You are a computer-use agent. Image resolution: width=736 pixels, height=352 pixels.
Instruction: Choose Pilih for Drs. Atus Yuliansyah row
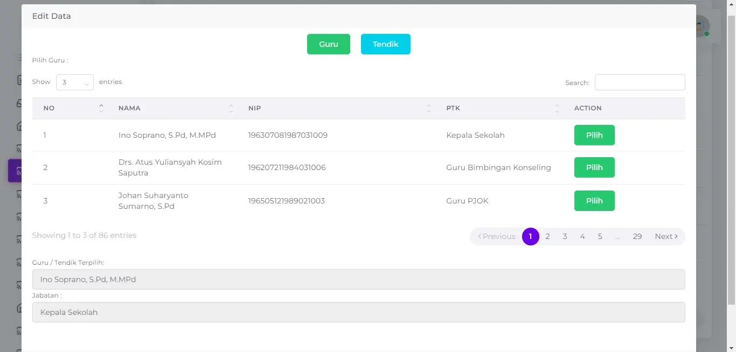tap(594, 167)
